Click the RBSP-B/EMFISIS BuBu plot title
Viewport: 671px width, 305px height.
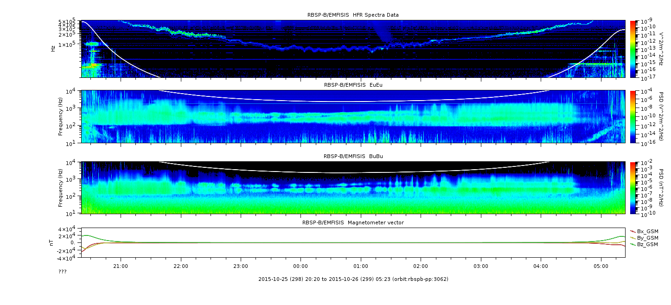point(353,156)
